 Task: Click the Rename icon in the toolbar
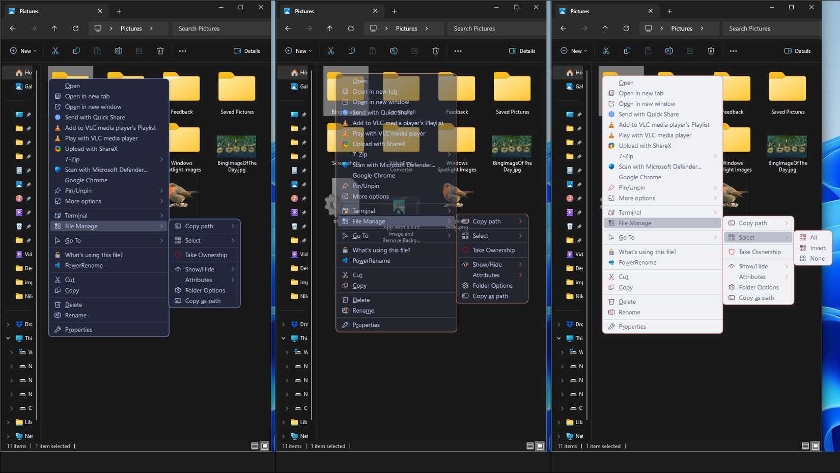click(118, 51)
